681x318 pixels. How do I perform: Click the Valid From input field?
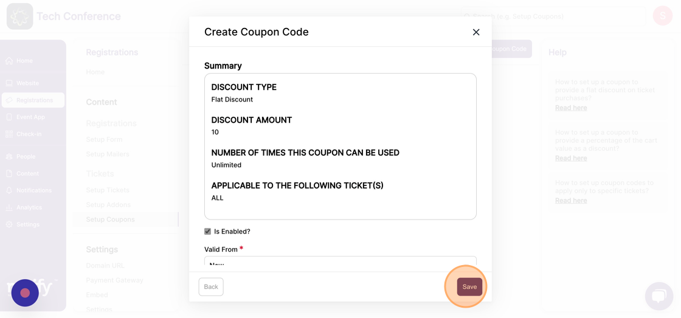click(x=340, y=263)
